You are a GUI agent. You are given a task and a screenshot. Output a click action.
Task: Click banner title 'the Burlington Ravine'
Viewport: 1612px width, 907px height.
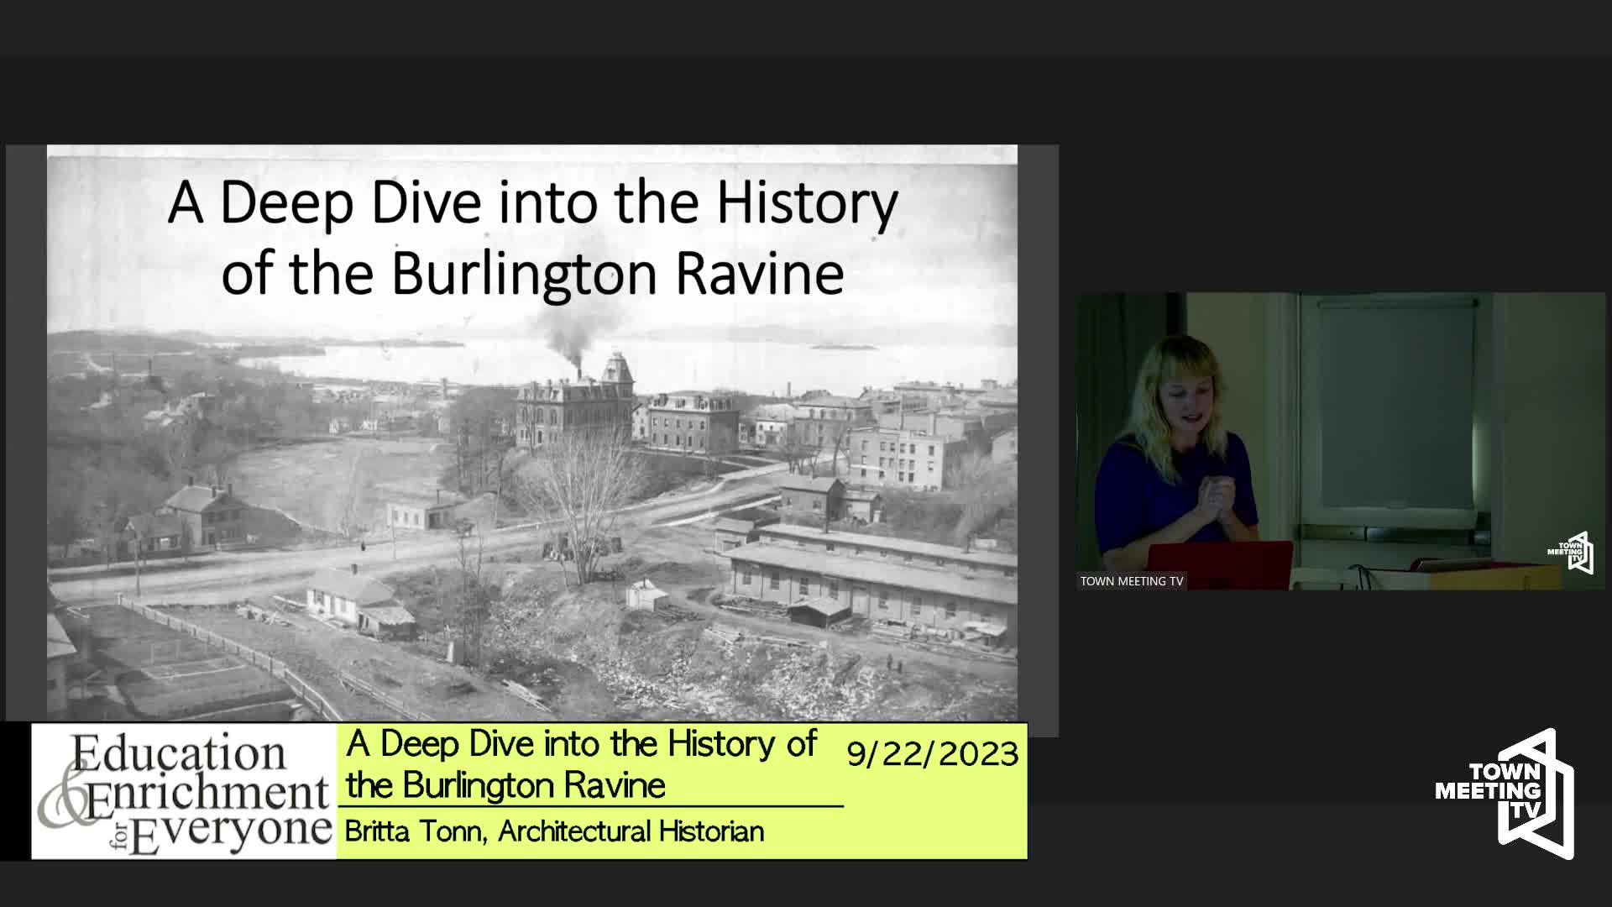click(505, 786)
